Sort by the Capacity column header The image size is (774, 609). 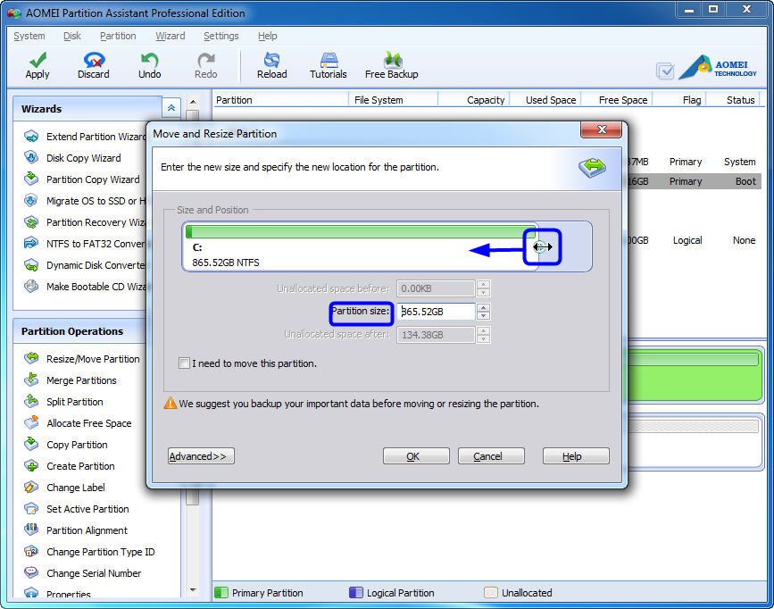tap(474, 100)
